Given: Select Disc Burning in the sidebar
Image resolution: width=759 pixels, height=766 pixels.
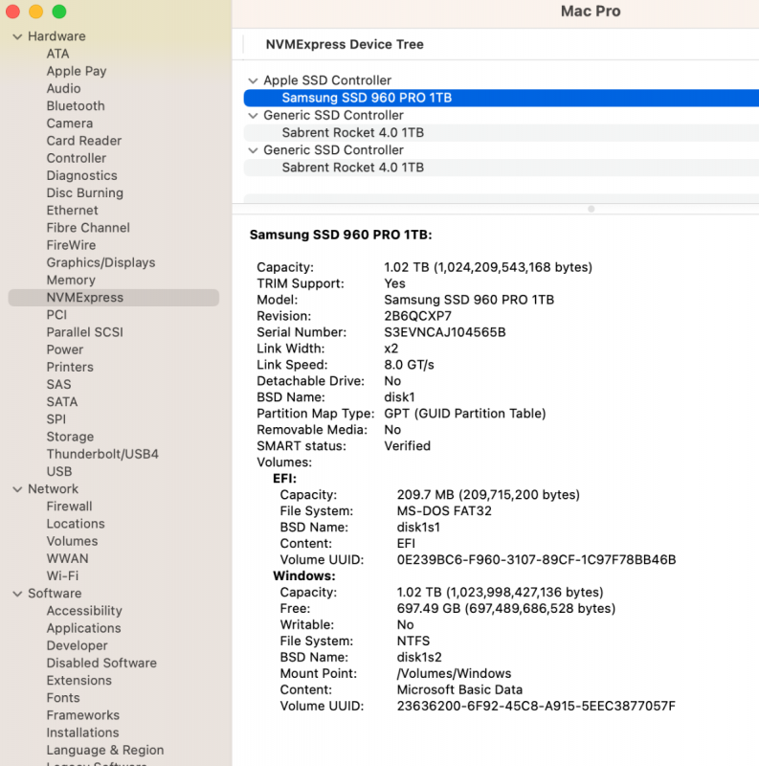Looking at the screenshot, I should pyautogui.click(x=84, y=193).
